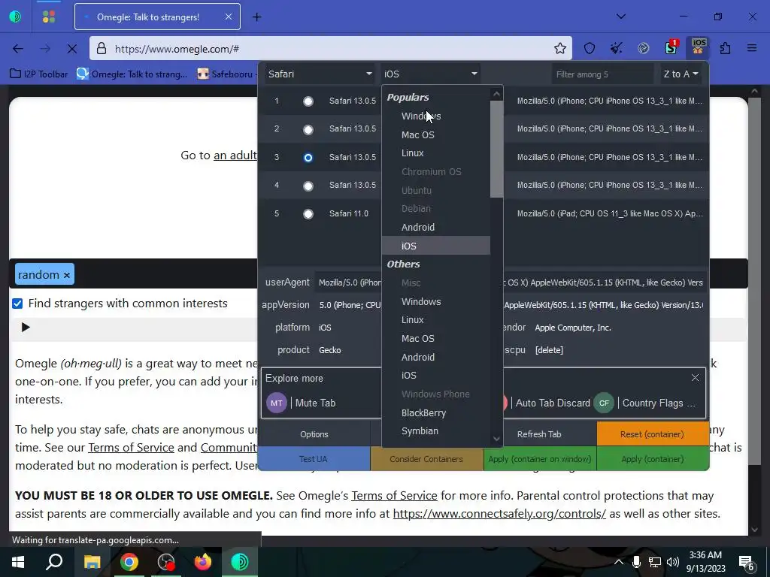770x577 pixels.
Task: Open the extensions puzzle icon
Action: (x=726, y=48)
